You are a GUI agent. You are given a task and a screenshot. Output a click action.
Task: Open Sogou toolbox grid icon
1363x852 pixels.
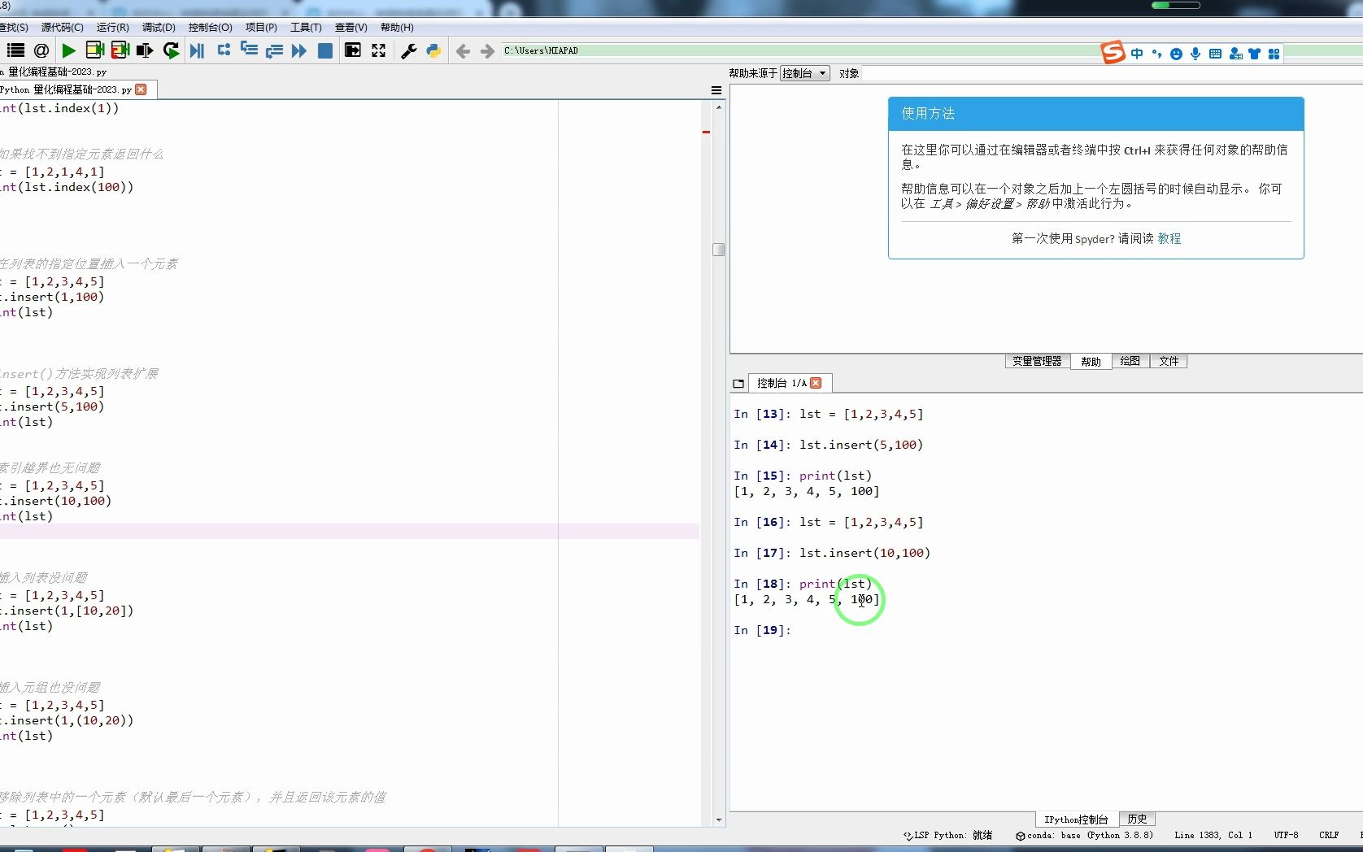point(1274,54)
